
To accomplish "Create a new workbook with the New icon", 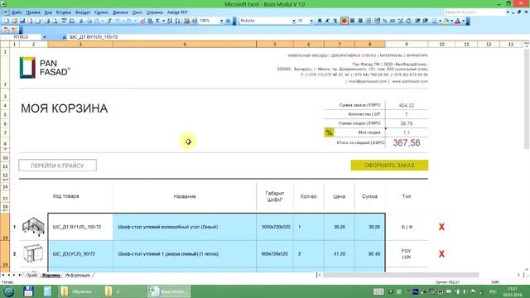I will tap(6, 21).
